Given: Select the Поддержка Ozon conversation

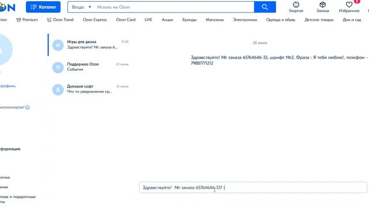Looking at the screenshot, I should pyautogui.click(x=90, y=67).
